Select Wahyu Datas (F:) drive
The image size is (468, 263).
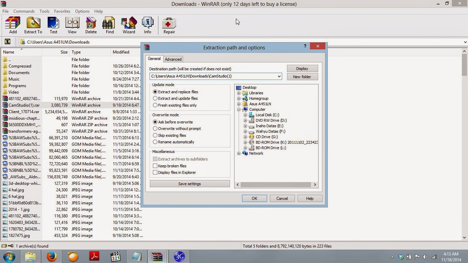pos(270,131)
